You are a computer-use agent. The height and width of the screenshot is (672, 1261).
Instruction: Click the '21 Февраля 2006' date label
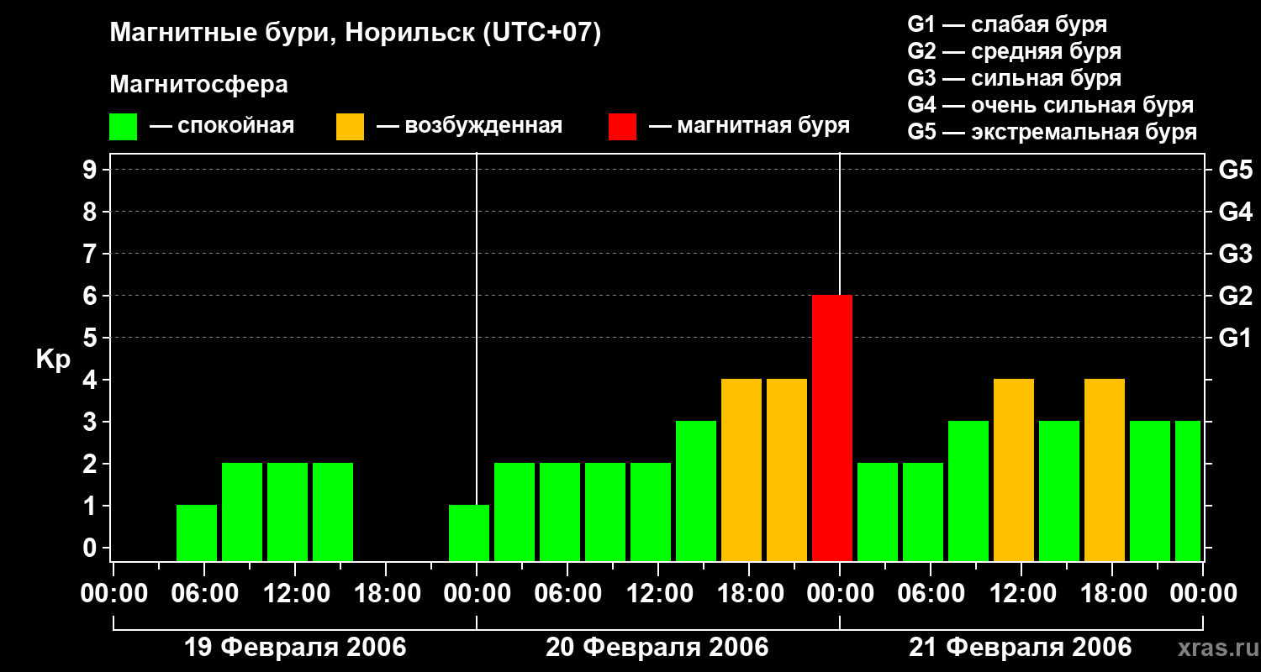coord(1021,648)
